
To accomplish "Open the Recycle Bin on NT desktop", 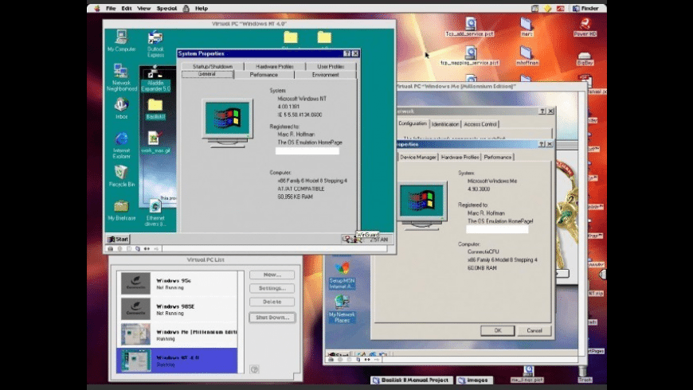I will coord(121,176).
